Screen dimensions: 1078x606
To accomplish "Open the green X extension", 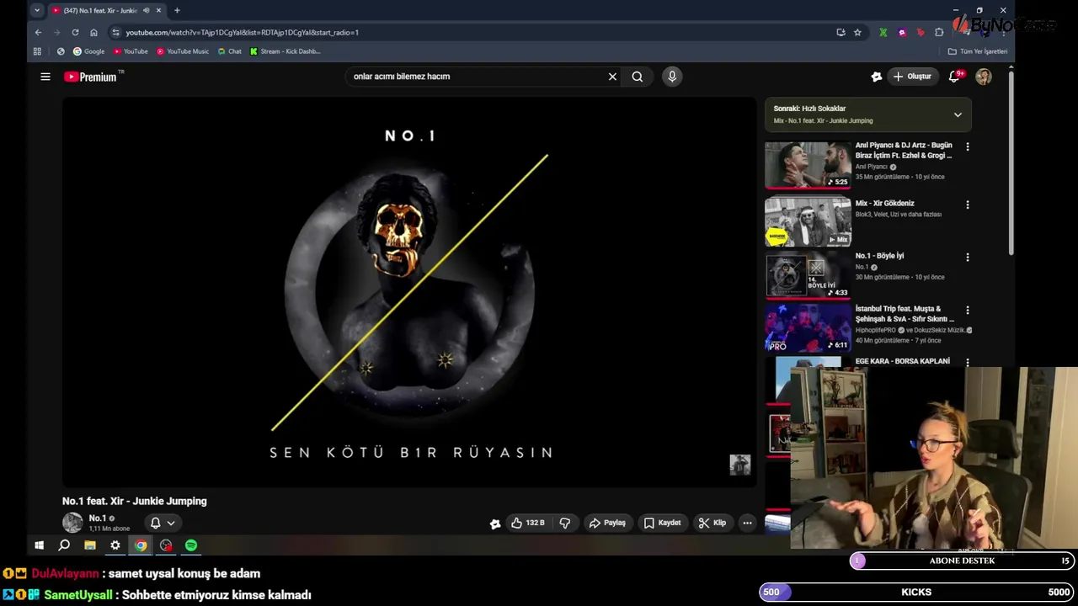I will point(883,32).
